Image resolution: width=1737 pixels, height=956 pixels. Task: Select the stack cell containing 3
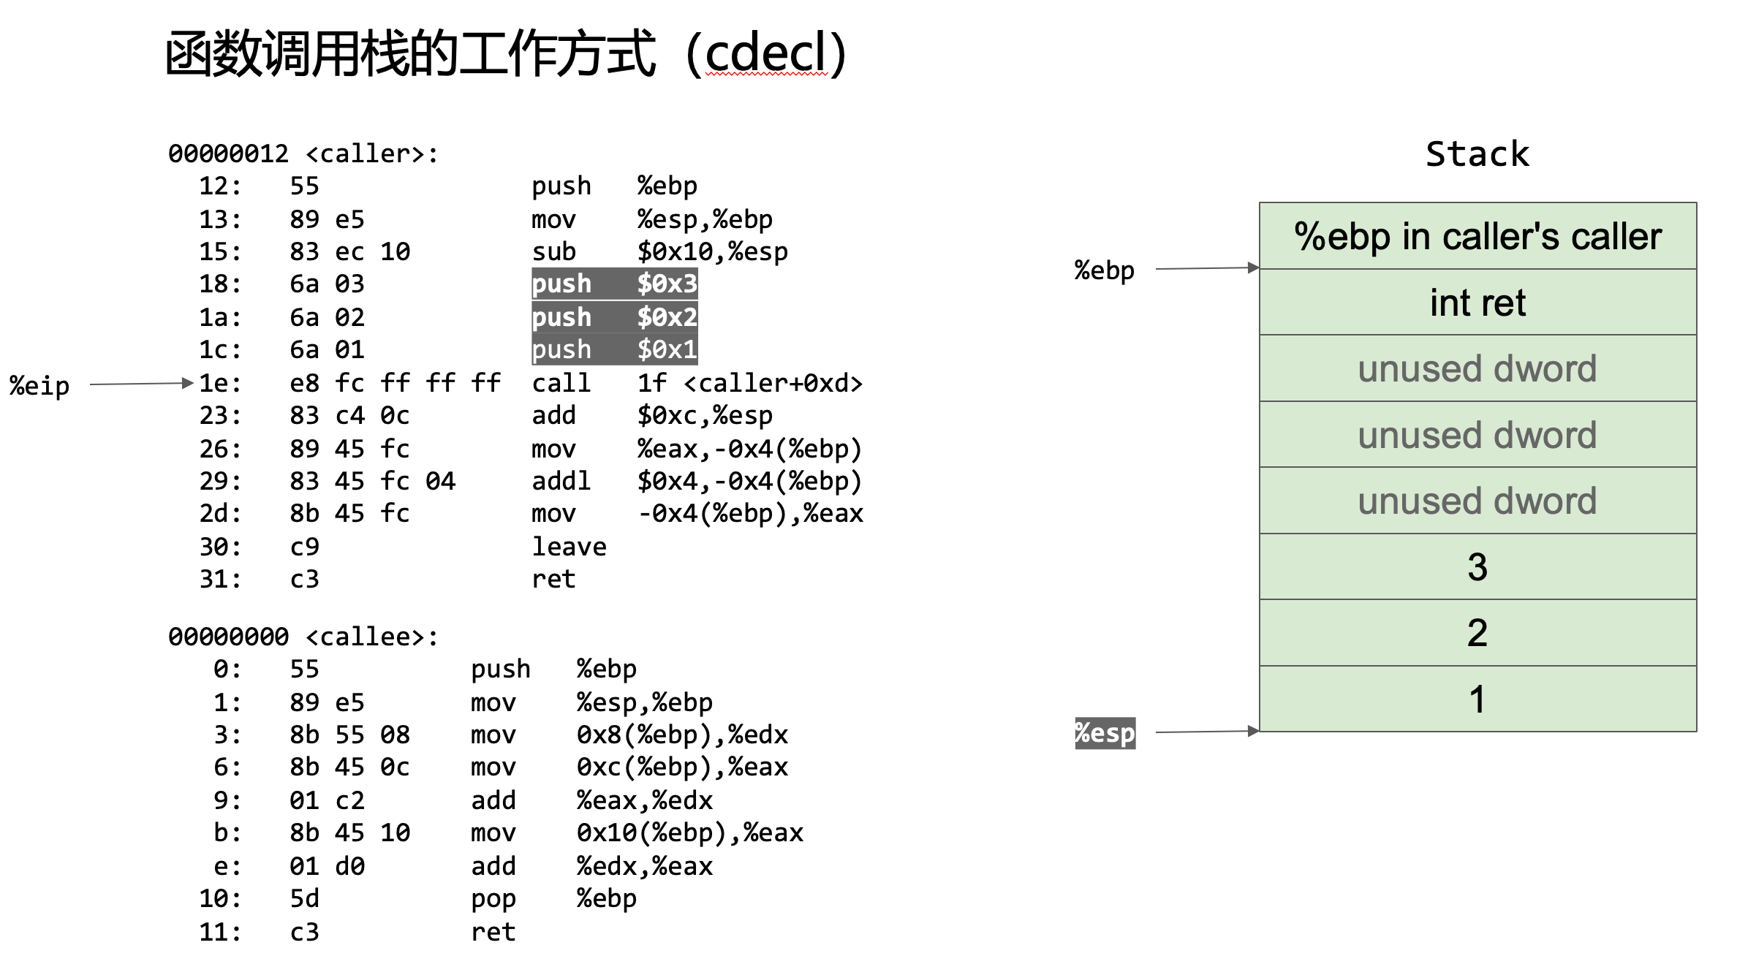click(1477, 566)
